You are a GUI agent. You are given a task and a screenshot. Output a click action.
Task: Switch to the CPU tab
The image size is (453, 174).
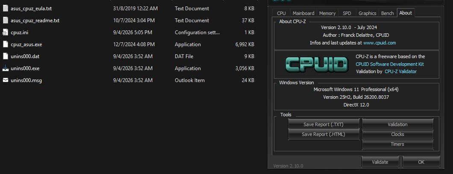[281, 13]
